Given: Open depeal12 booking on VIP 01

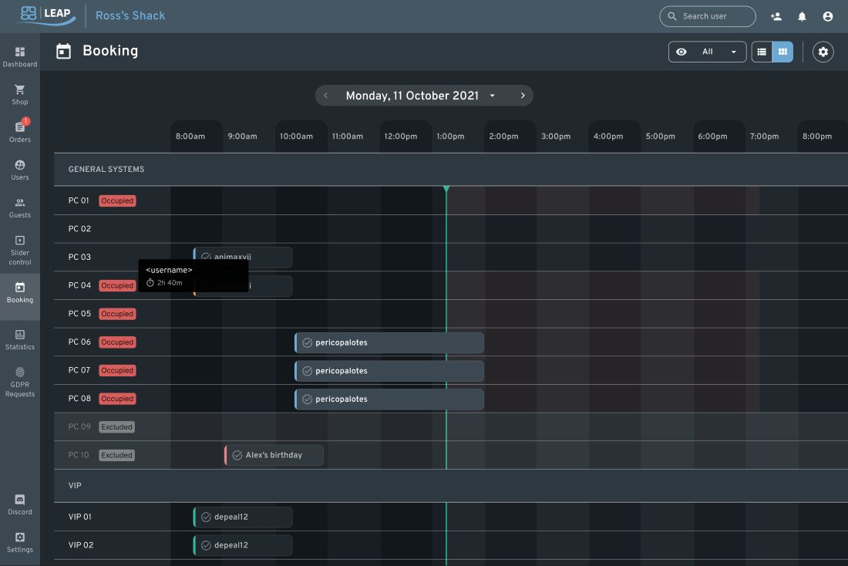Looking at the screenshot, I should 243,517.
